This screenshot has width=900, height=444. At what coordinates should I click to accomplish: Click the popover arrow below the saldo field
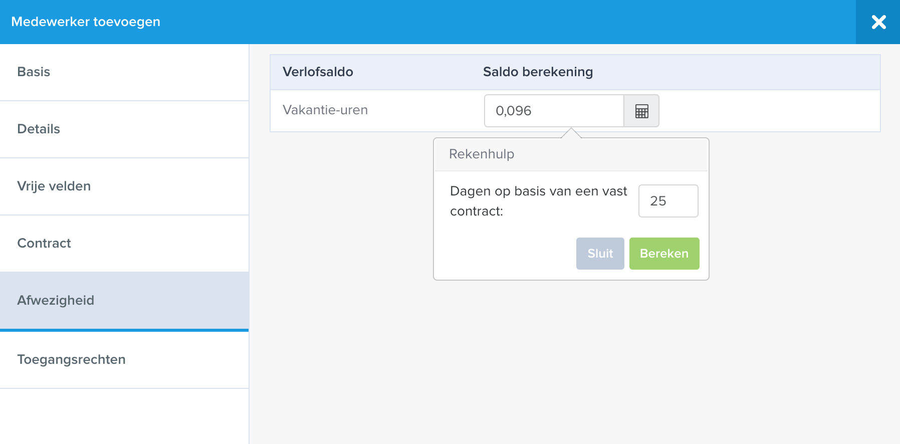pyautogui.click(x=571, y=133)
